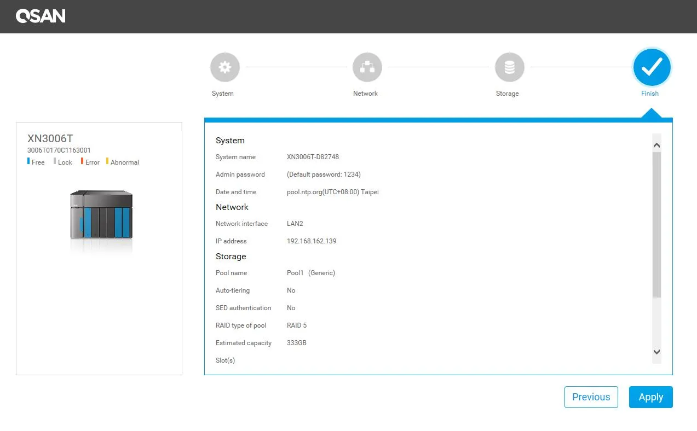
Task: Click the summary scrollbar down arrow
Action: 657,352
